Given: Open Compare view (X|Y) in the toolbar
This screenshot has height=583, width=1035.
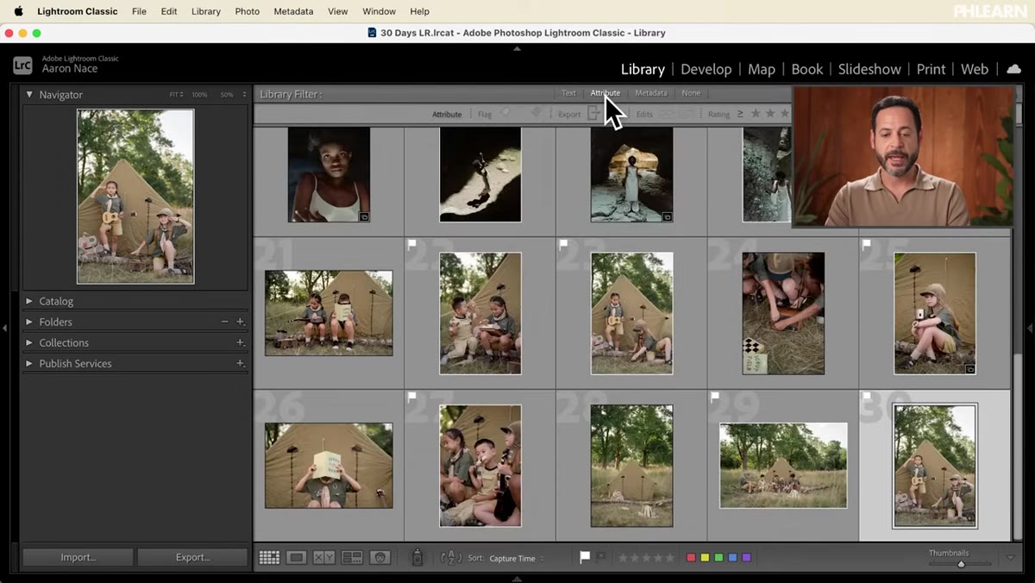Looking at the screenshot, I should coord(324,558).
